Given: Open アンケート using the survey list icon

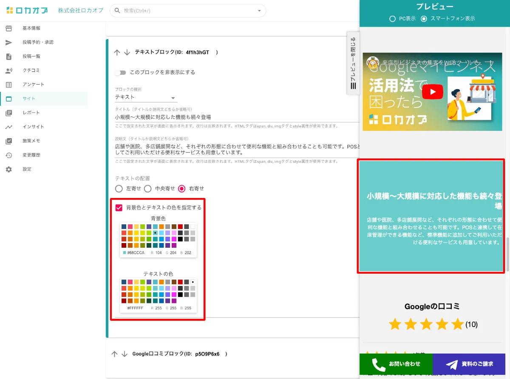Looking at the screenshot, I should [9, 84].
